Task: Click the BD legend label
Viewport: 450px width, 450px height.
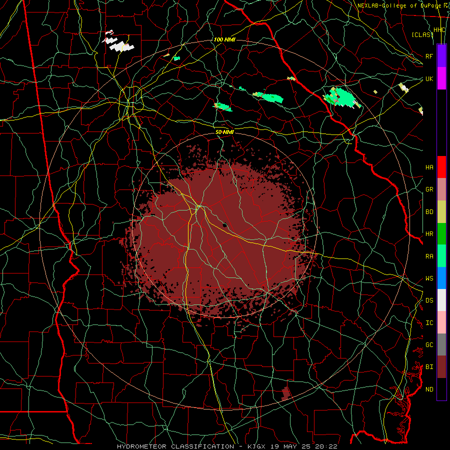Action: [x=429, y=212]
